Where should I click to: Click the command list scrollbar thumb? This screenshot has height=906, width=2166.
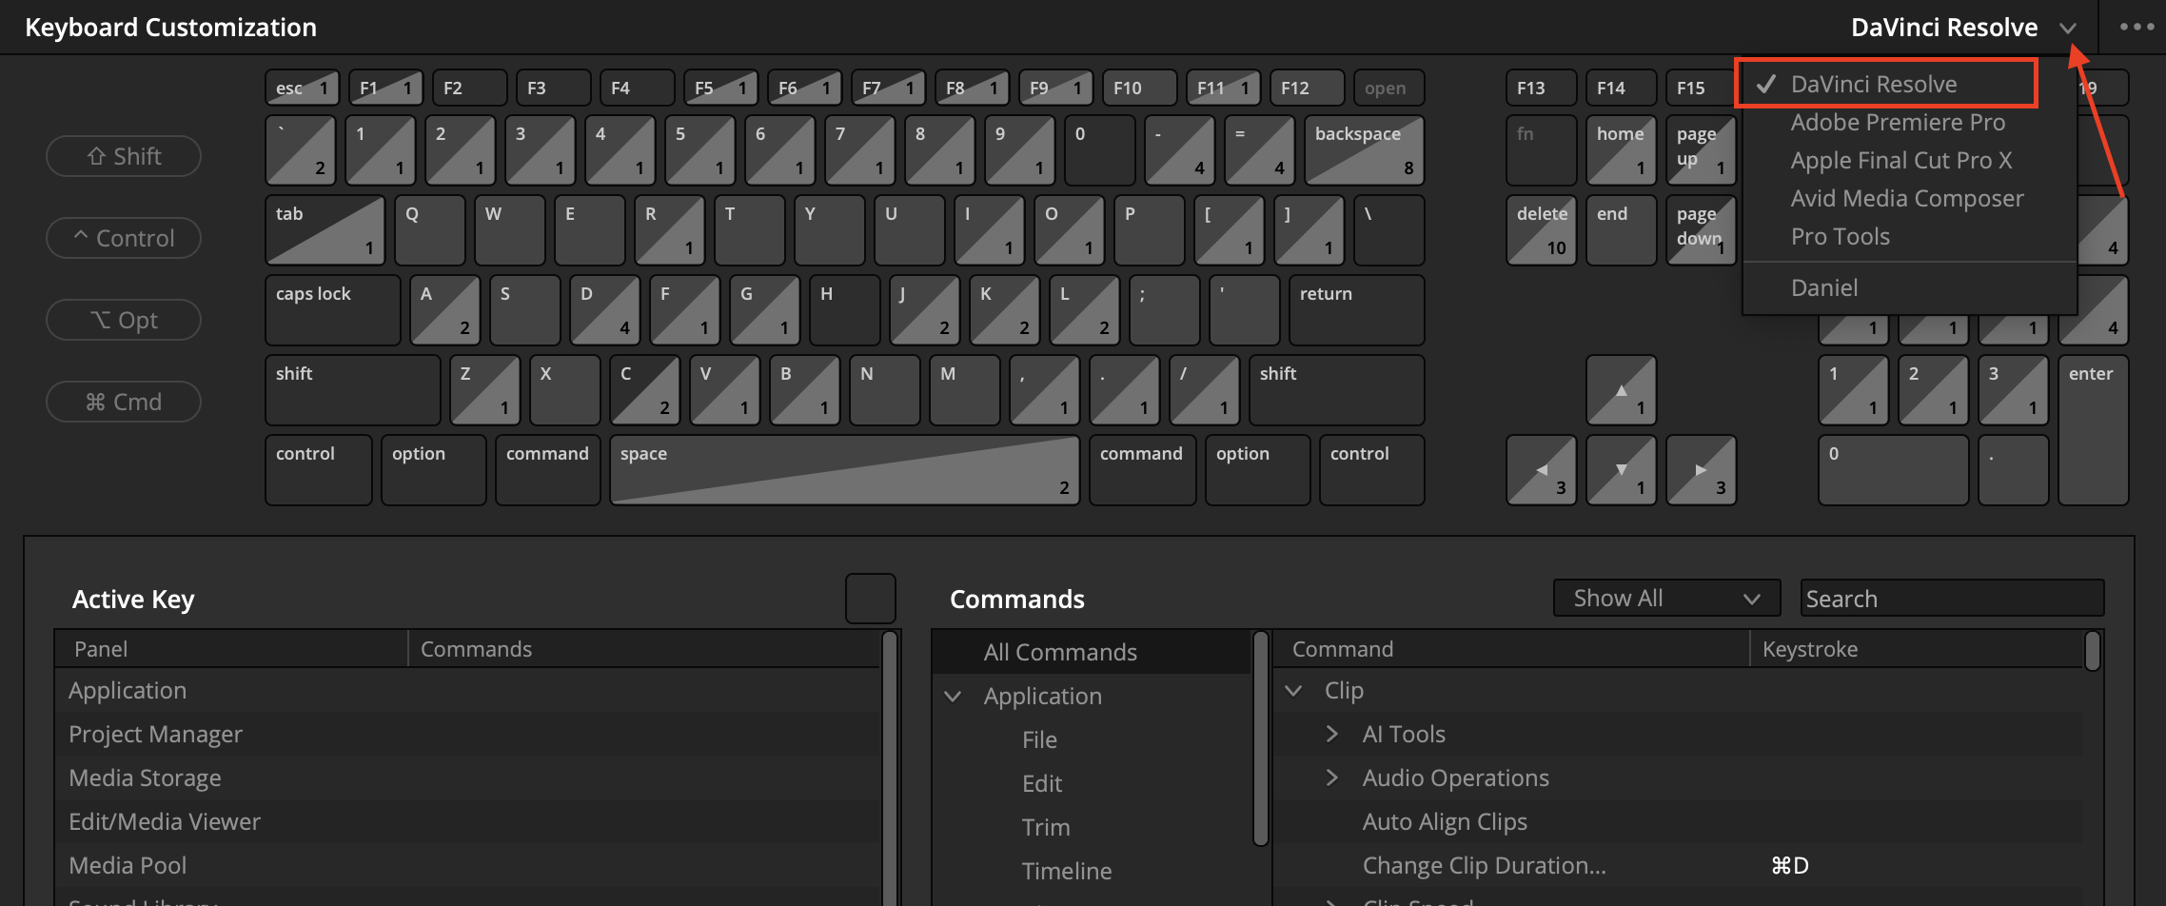coord(2093,652)
